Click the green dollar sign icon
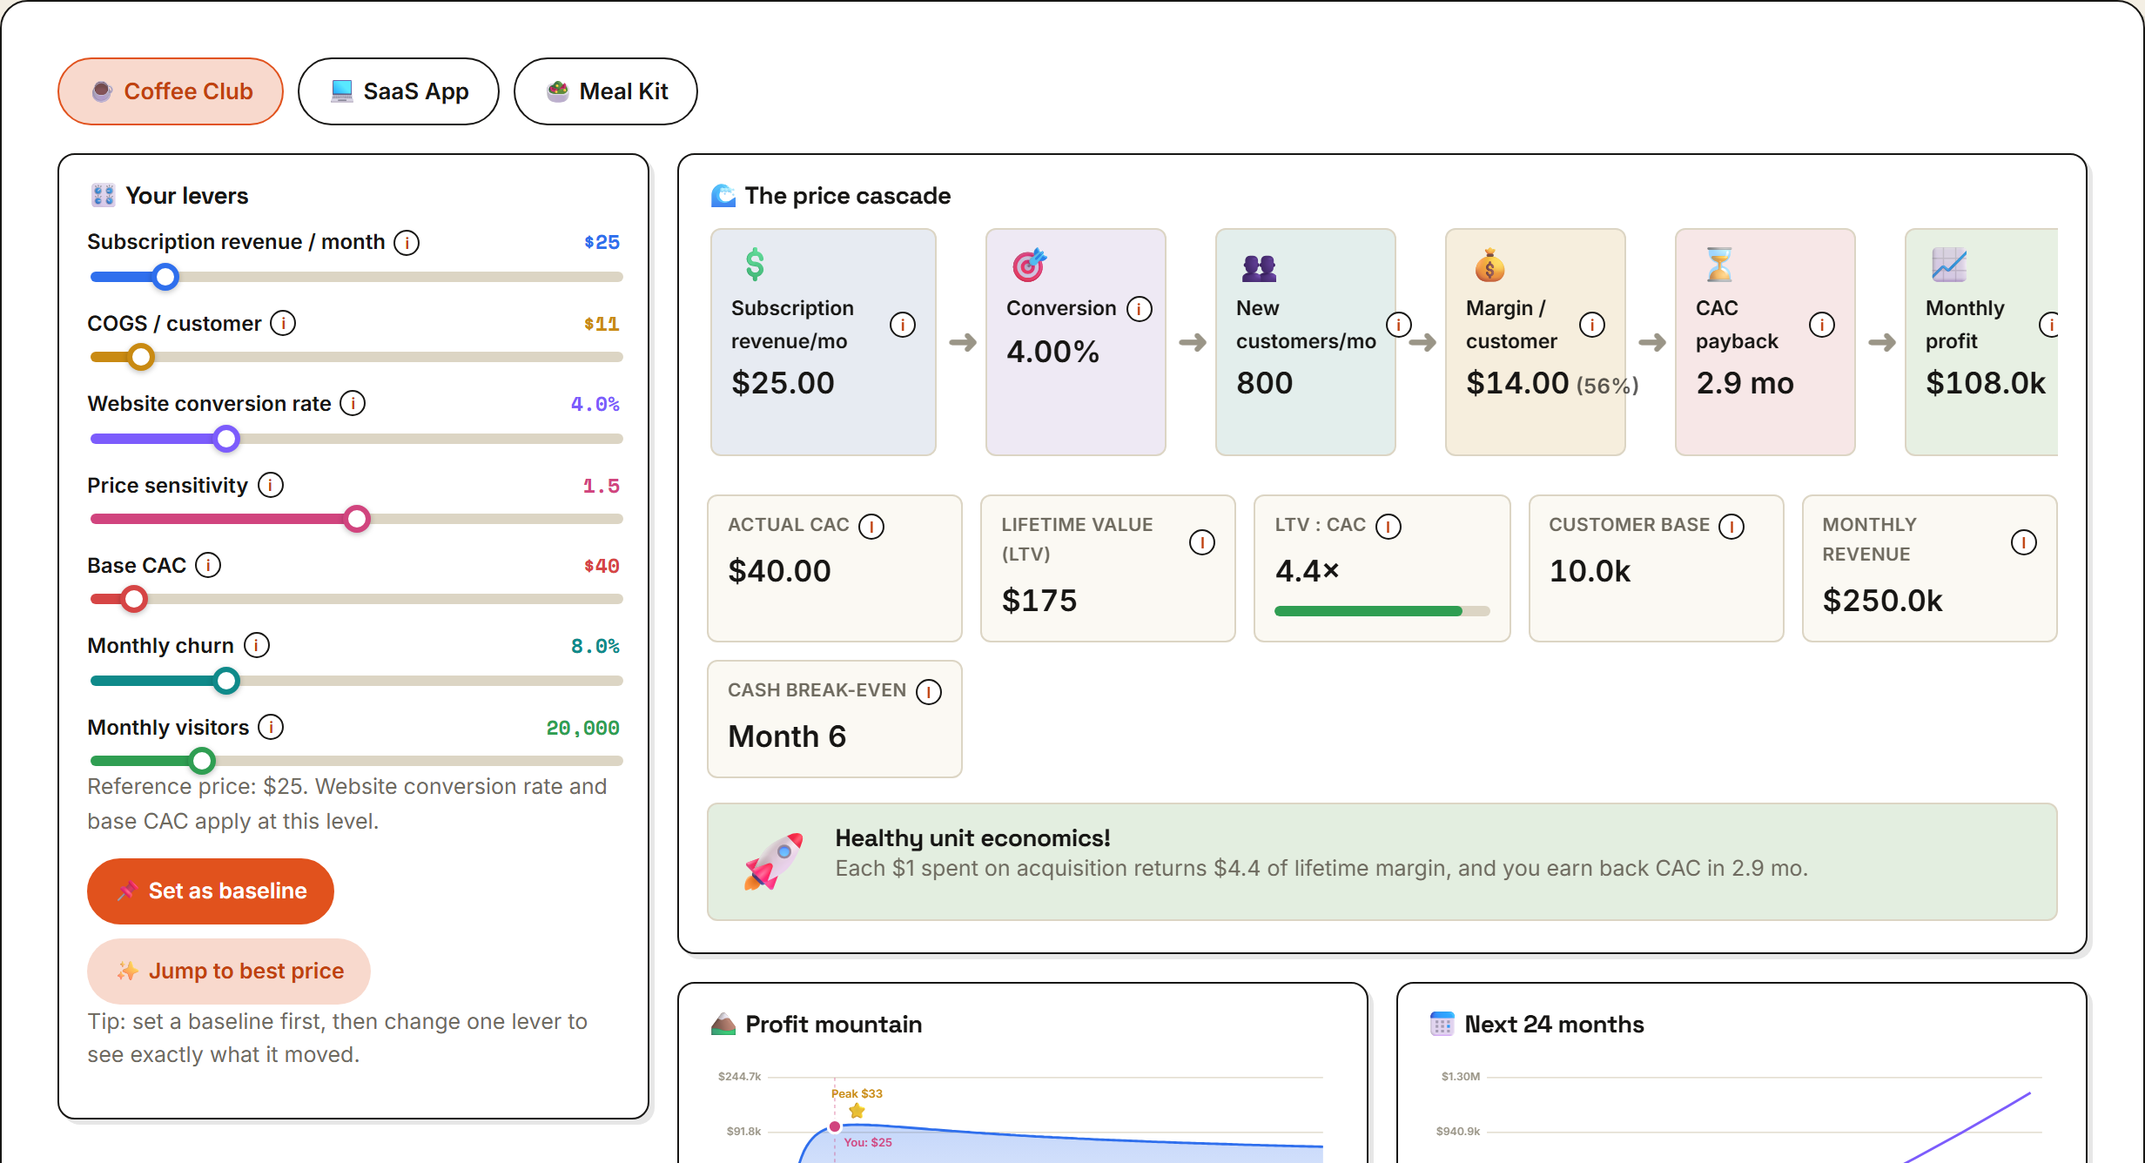Viewport: 2145px width, 1163px height. pos(755,265)
